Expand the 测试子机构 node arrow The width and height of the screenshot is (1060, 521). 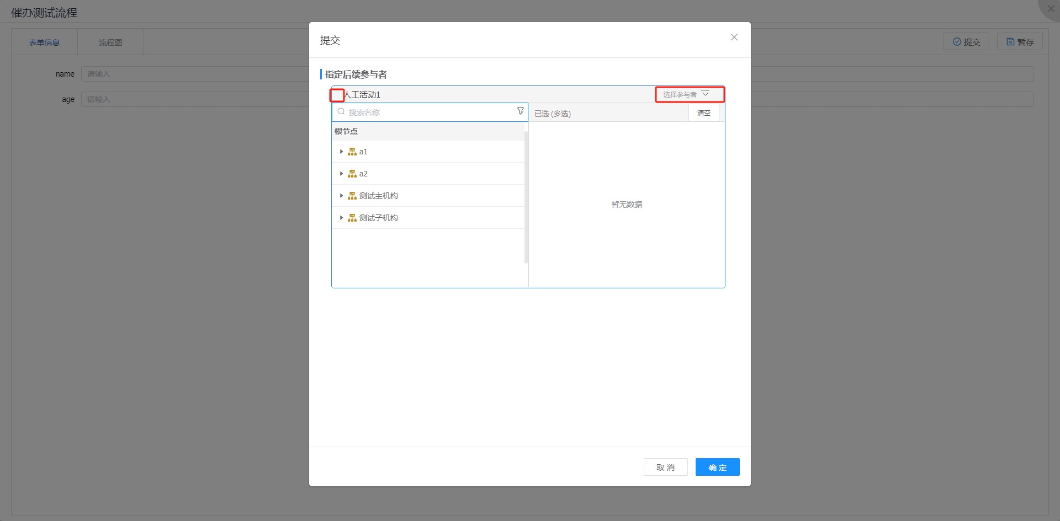(x=341, y=218)
